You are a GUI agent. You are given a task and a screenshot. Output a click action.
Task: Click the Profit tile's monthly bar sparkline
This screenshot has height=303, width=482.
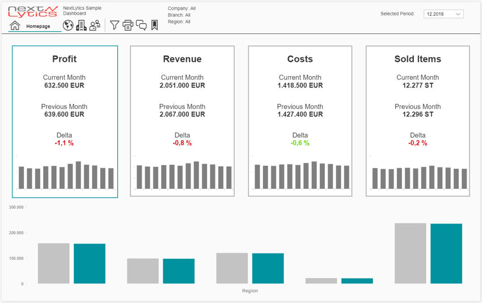click(66, 176)
